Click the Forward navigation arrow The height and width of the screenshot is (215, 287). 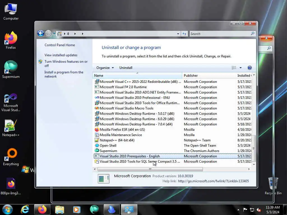[48, 34]
